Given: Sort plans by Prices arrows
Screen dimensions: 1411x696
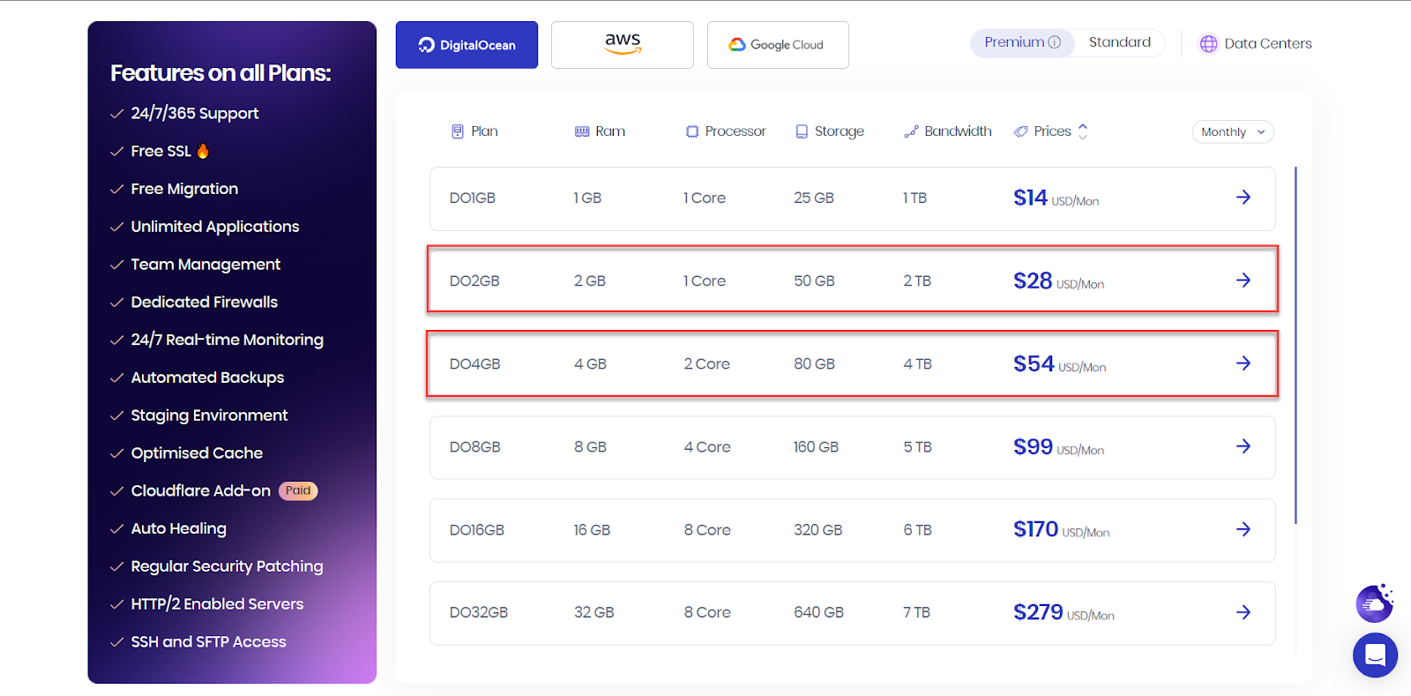Looking at the screenshot, I should coord(1083,131).
